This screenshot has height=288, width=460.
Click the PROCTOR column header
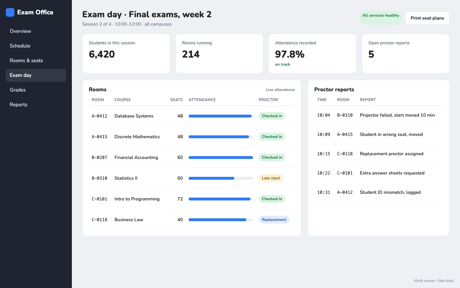coord(268,100)
